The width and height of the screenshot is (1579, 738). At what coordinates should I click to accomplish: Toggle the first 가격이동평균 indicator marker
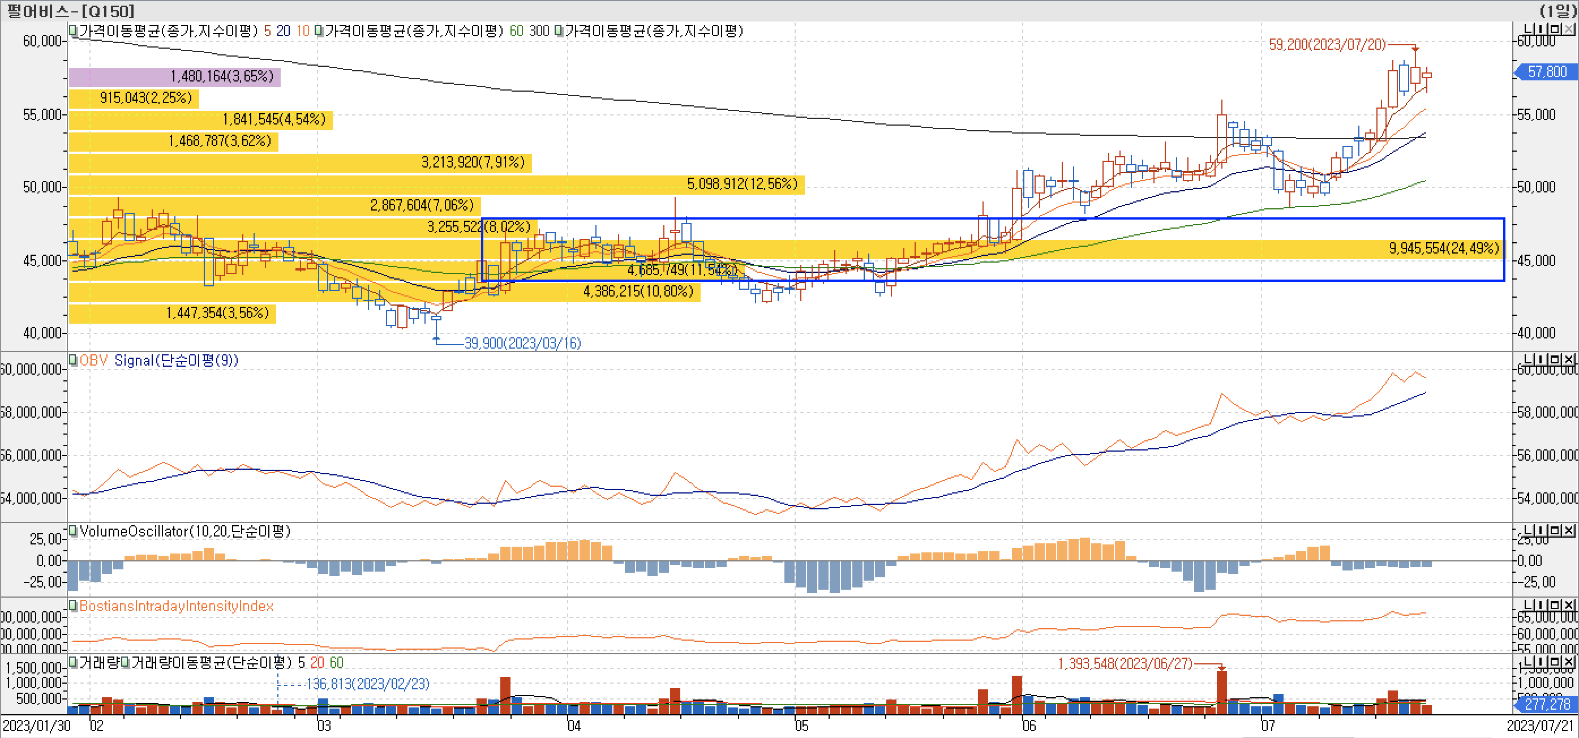73,30
